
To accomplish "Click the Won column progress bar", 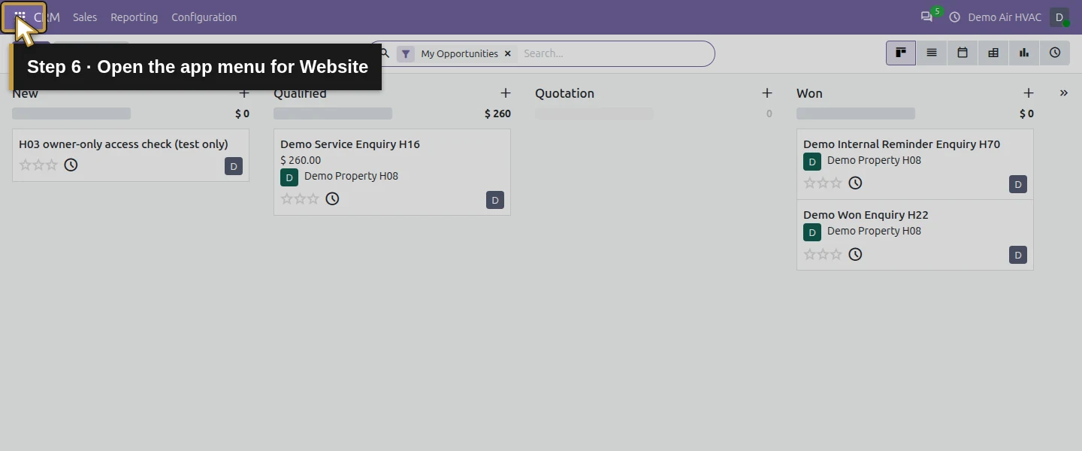I will pyautogui.click(x=856, y=114).
